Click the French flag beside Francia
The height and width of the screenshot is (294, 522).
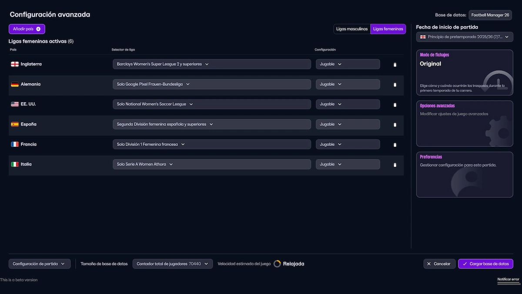click(15, 144)
